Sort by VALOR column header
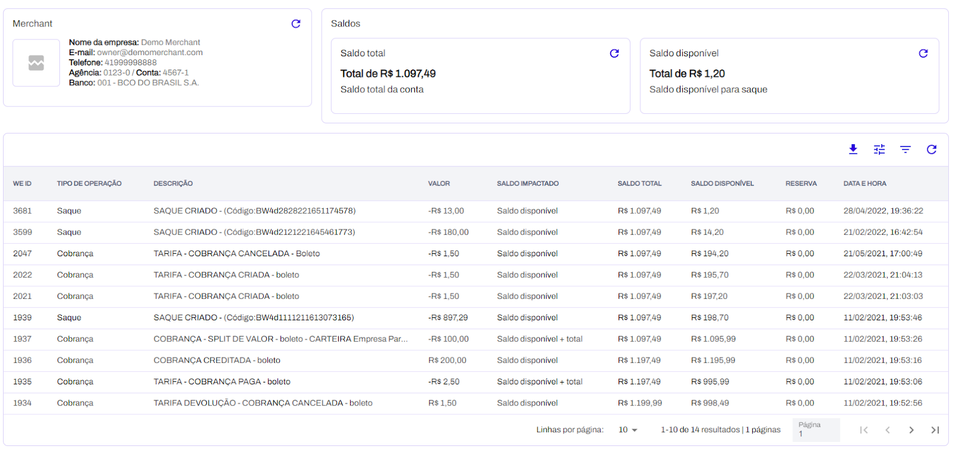The width and height of the screenshot is (959, 449). (439, 184)
